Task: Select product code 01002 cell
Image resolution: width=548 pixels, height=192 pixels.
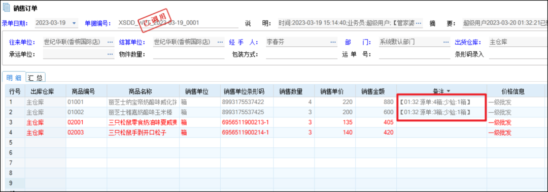Action: tap(86, 112)
